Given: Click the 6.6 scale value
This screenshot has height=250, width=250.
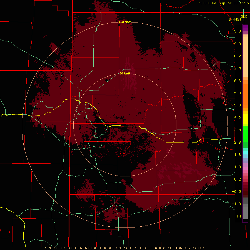Looking at the screenshot, I should 237,81.
